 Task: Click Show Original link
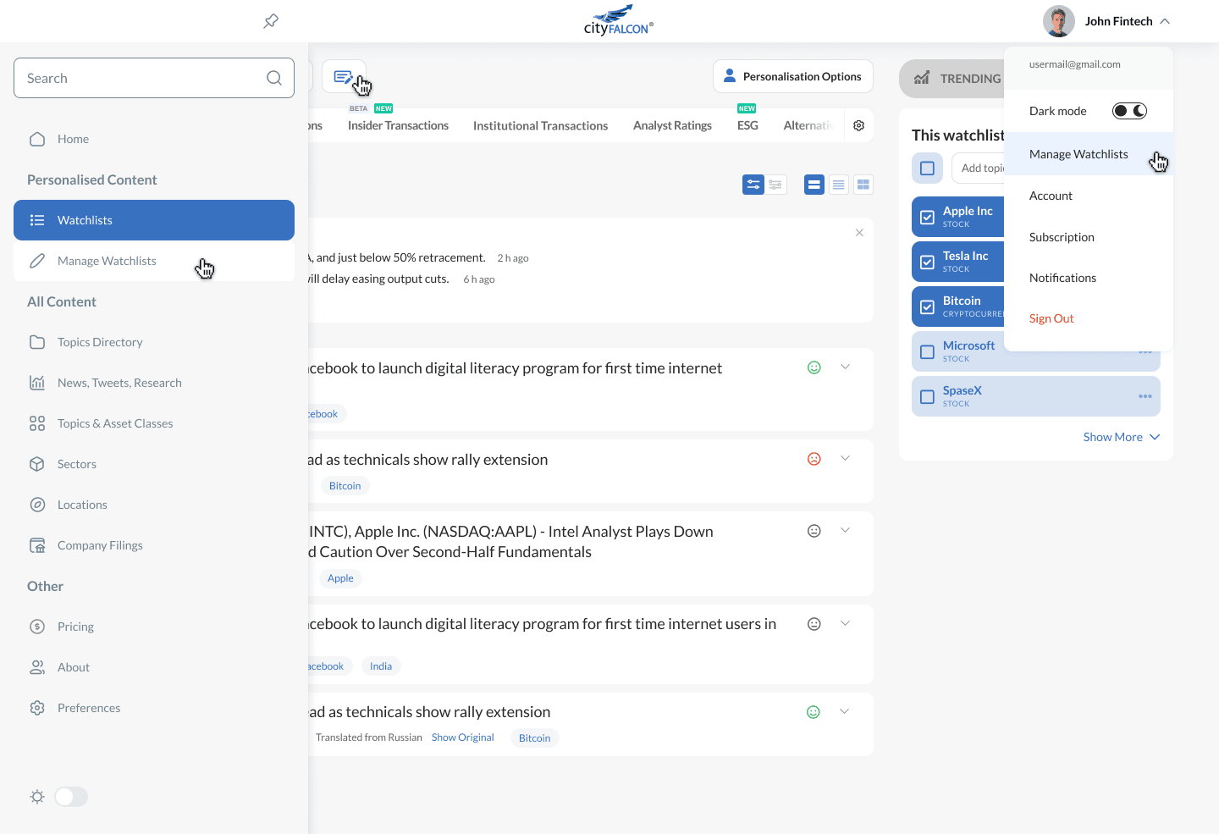(462, 737)
